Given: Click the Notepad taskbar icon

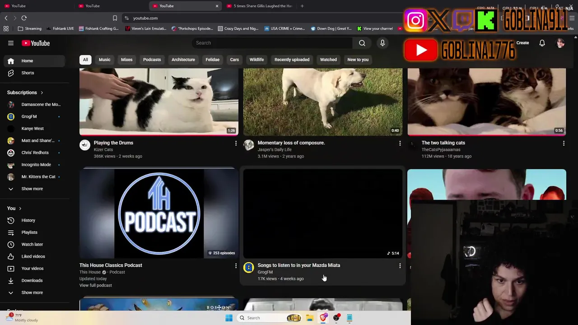Looking at the screenshot, I should click(350, 318).
